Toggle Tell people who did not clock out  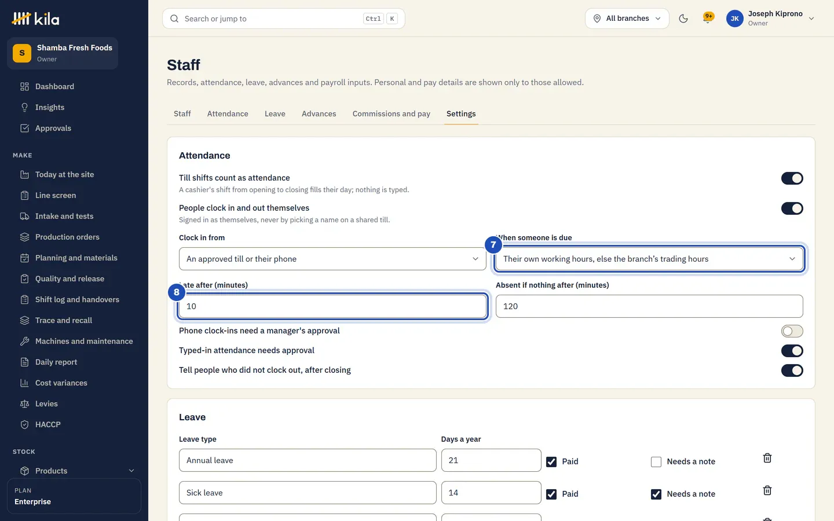(x=792, y=370)
